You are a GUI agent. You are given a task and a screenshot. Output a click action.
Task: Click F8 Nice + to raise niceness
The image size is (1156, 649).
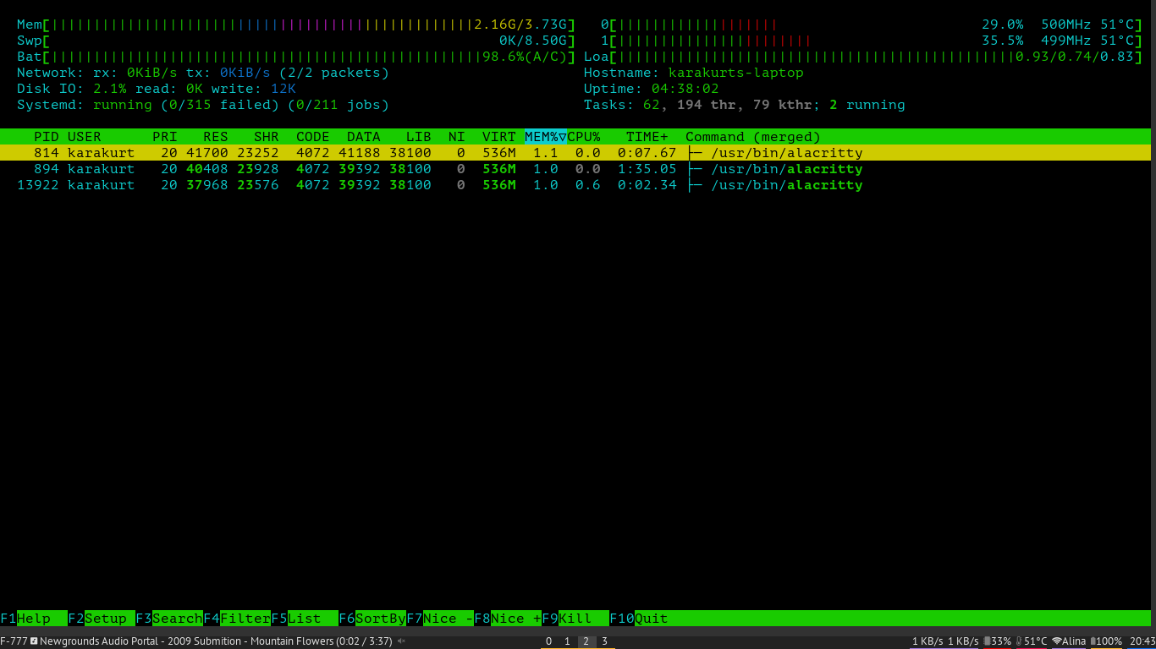tap(508, 619)
